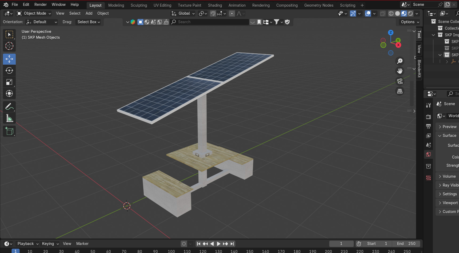
Task: Select the Select Box tool in toolbar
Action: [x=9, y=34]
